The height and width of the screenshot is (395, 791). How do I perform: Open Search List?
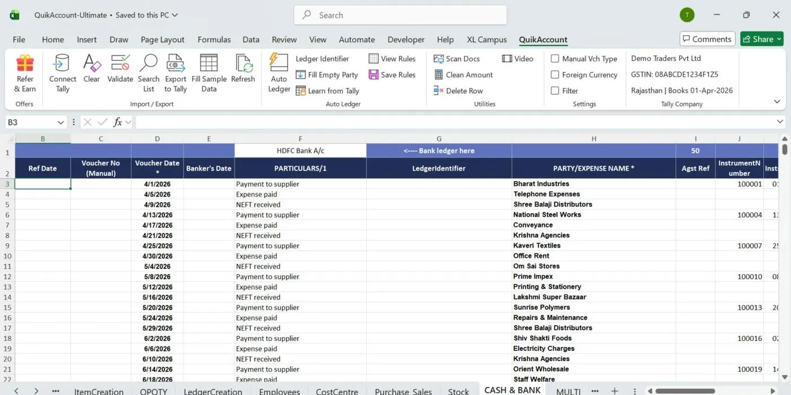point(149,73)
